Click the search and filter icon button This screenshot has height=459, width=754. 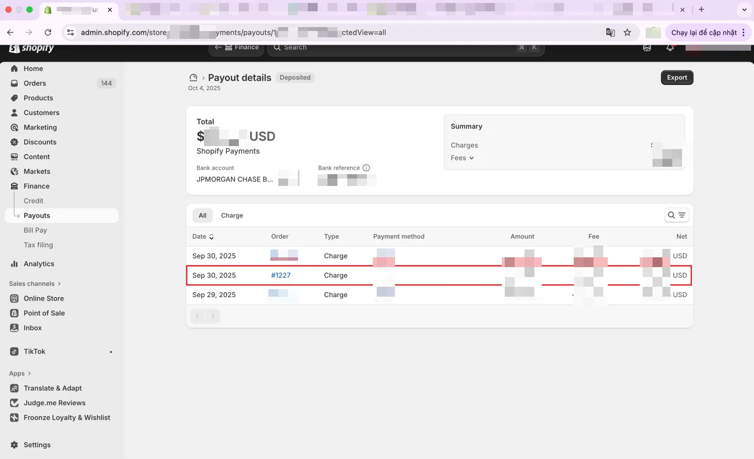(676, 215)
